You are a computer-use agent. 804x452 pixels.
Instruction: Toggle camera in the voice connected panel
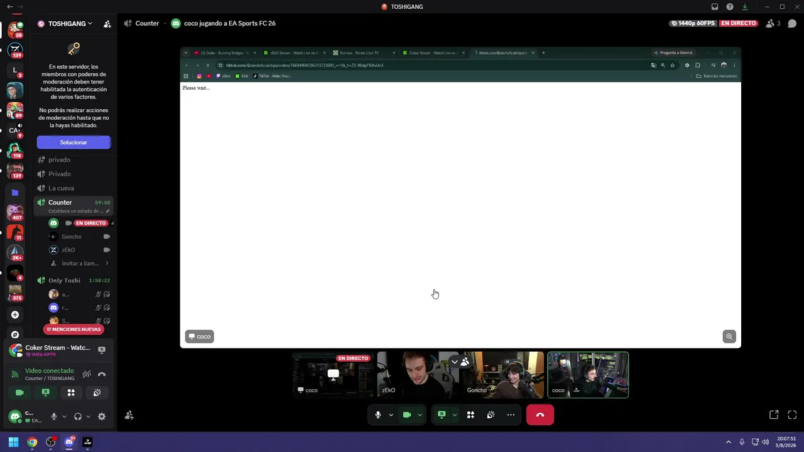(19, 392)
